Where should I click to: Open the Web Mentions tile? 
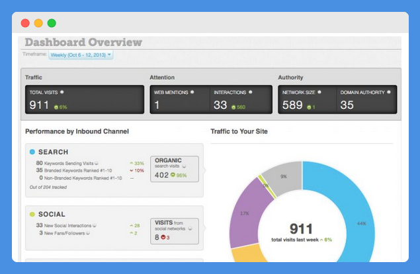(x=180, y=100)
